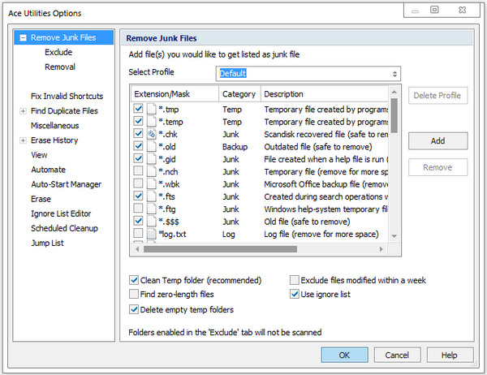The width and height of the screenshot is (487, 375).
Task: Click the file icon beside *.old
Action: 151,146
